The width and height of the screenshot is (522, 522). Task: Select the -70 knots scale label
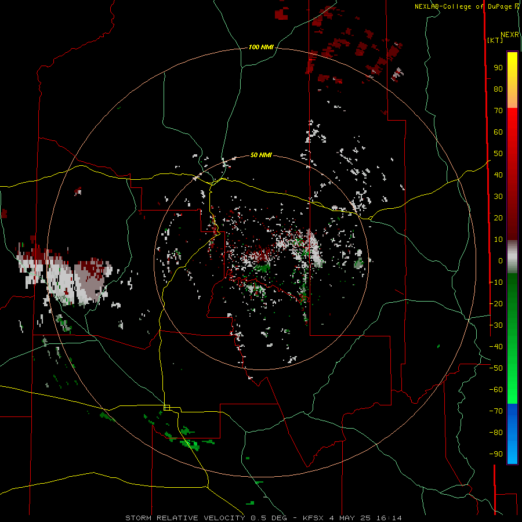(x=496, y=411)
